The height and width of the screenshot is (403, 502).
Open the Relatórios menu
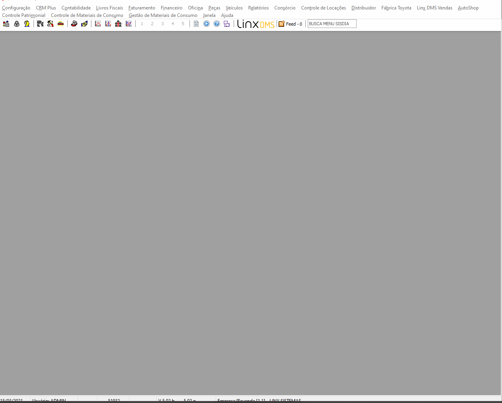[258, 8]
